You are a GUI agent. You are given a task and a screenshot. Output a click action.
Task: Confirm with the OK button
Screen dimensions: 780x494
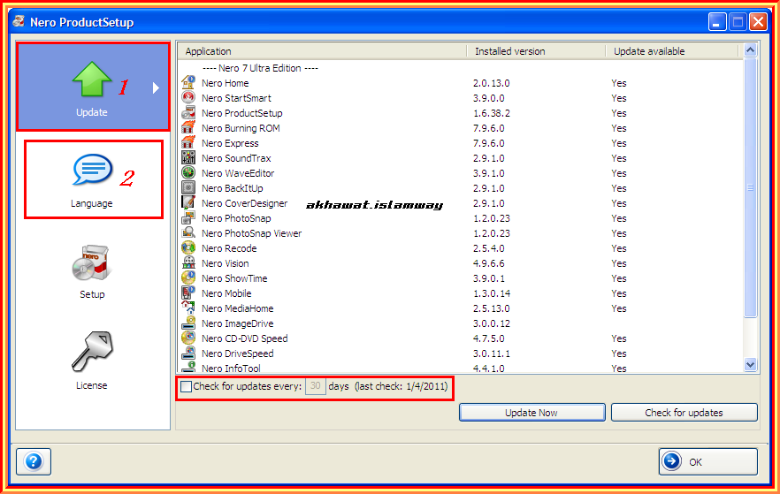[x=708, y=461]
